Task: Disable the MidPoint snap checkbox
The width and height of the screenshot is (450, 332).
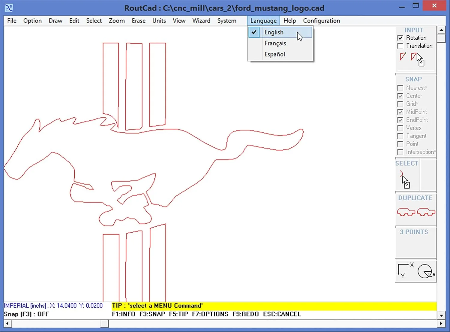Action: pyautogui.click(x=400, y=112)
